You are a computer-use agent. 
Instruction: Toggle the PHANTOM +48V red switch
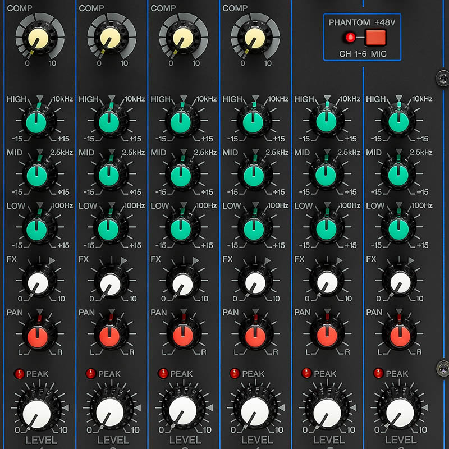pos(375,38)
